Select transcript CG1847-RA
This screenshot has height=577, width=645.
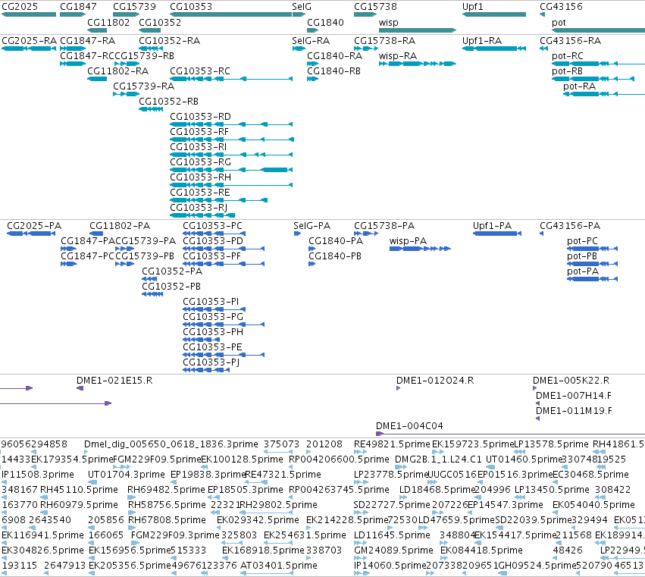tap(88, 41)
